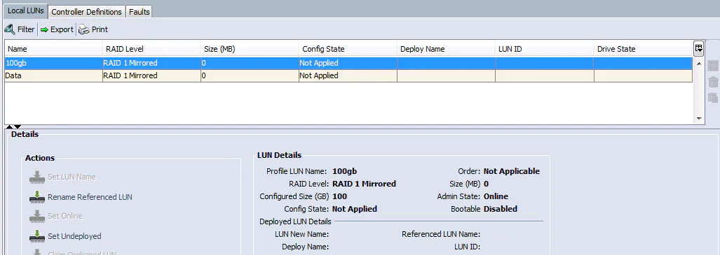Open the Faults tab

[x=139, y=12]
